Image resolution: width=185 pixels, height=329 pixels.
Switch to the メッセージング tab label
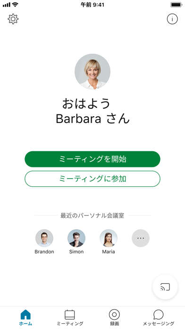click(159, 323)
